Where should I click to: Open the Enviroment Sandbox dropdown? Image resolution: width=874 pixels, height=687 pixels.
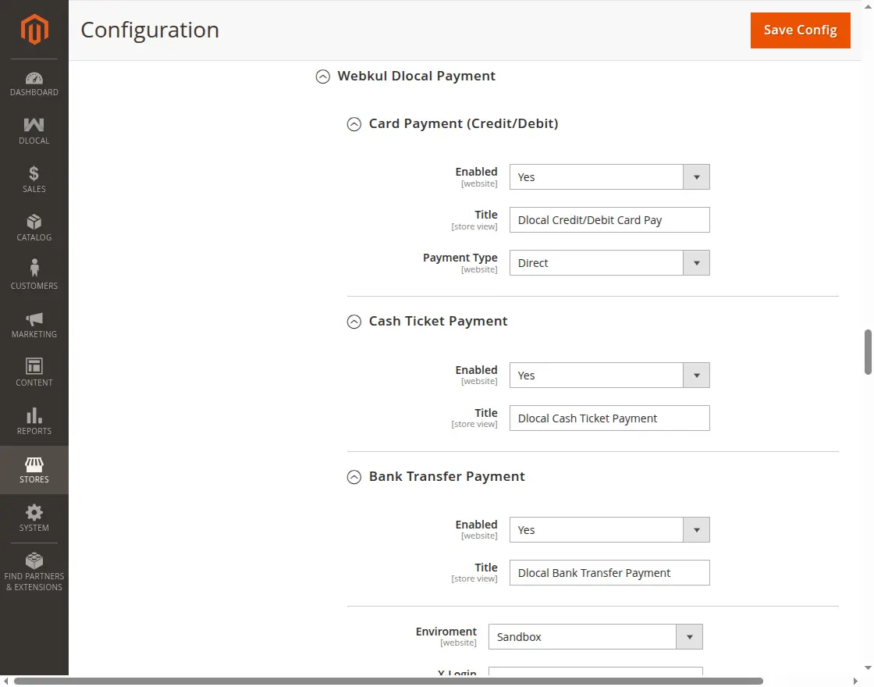click(595, 637)
